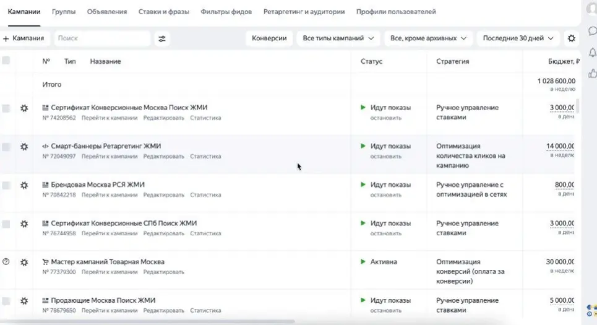Click green play icon for Сертификат Москва row
Screen dimensions: 597x325
click(363, 108)
